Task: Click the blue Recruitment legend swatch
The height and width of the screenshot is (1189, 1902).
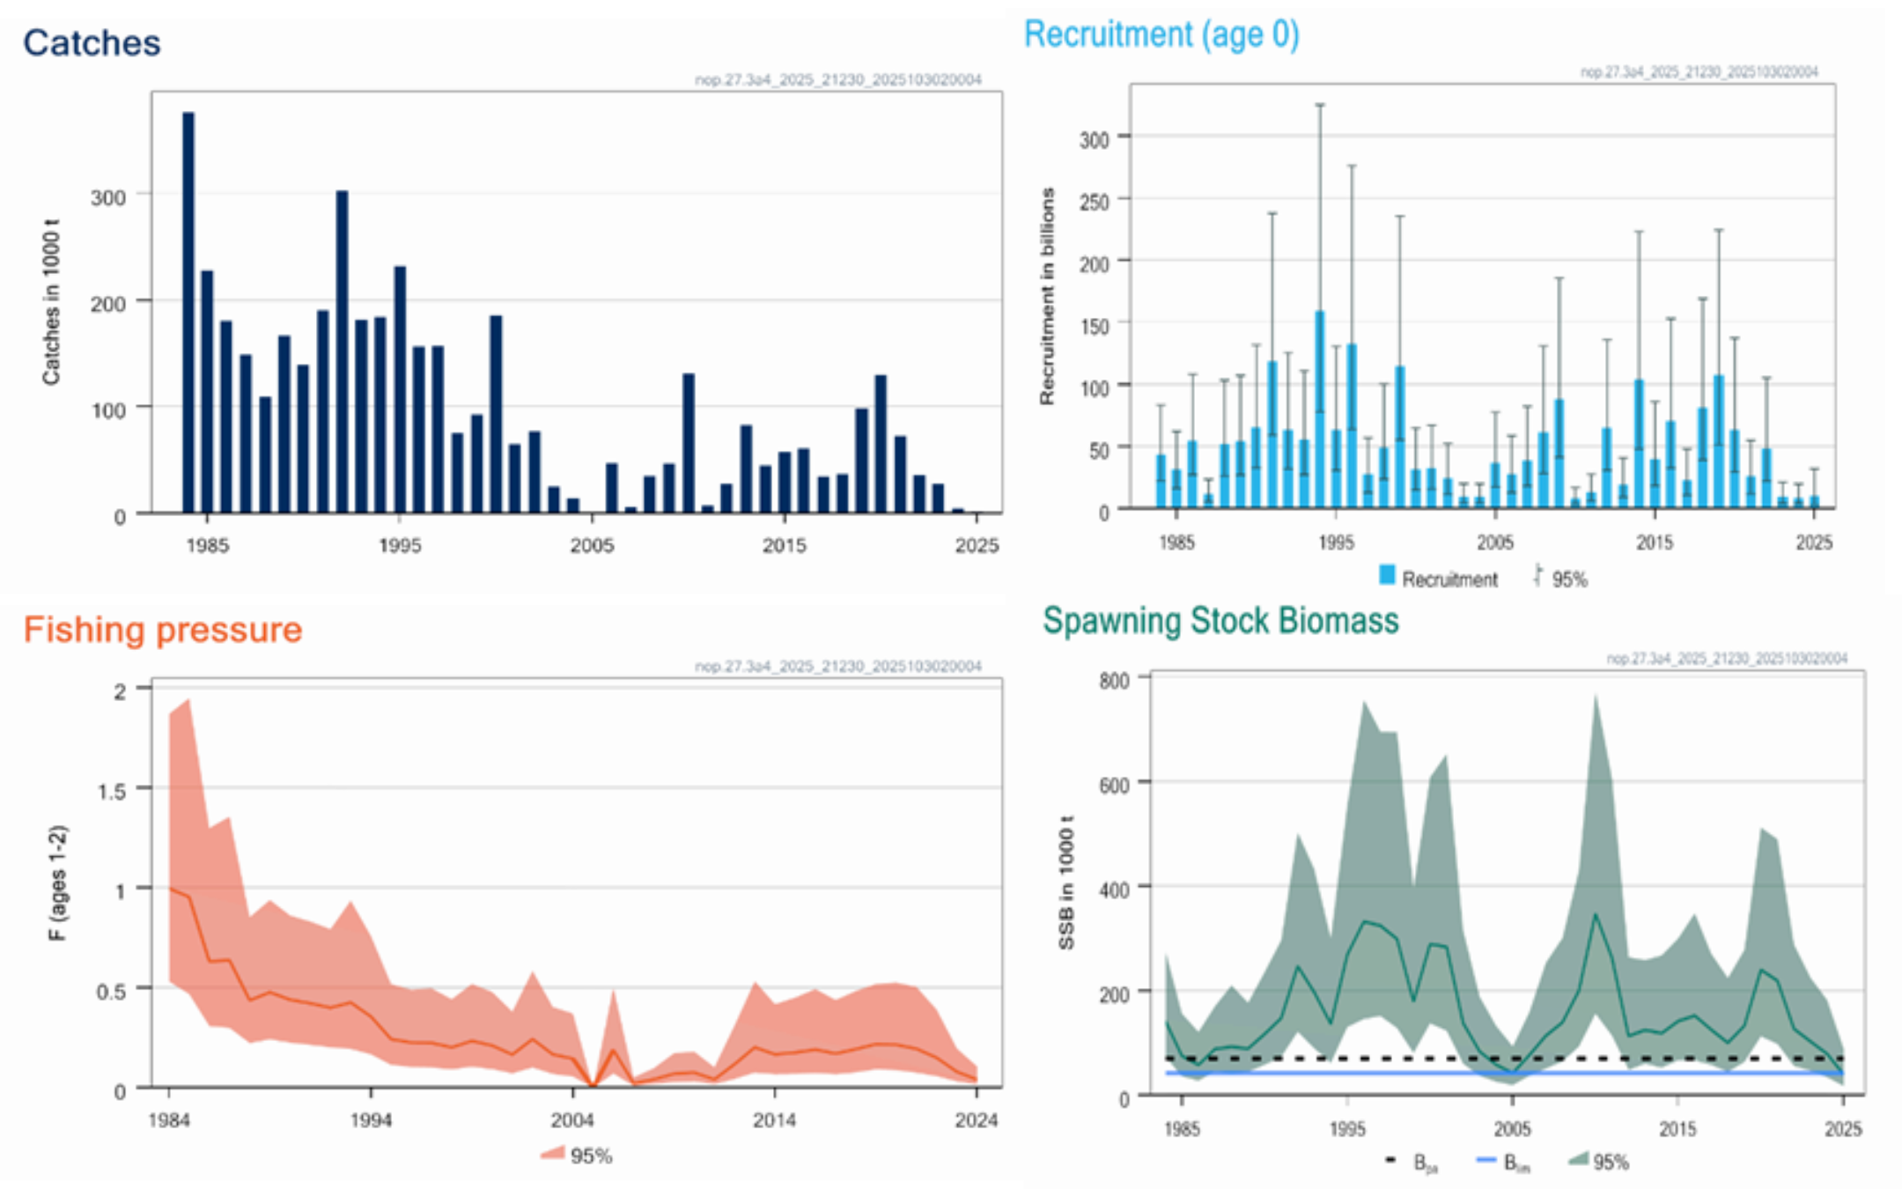Action: click(1387, 576)
